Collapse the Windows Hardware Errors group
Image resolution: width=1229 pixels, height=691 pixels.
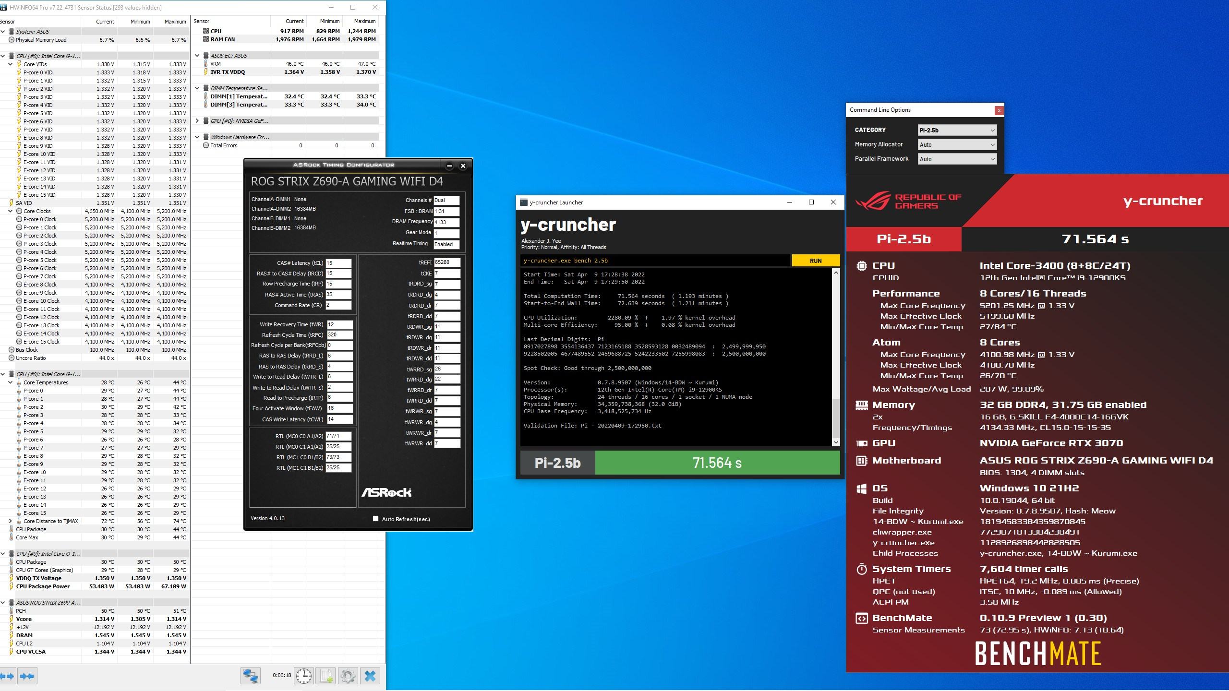pyautogui.click(x=197, y=137)
